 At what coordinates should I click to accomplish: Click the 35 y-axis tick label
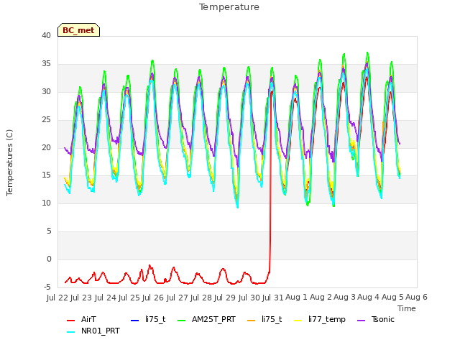46,64
